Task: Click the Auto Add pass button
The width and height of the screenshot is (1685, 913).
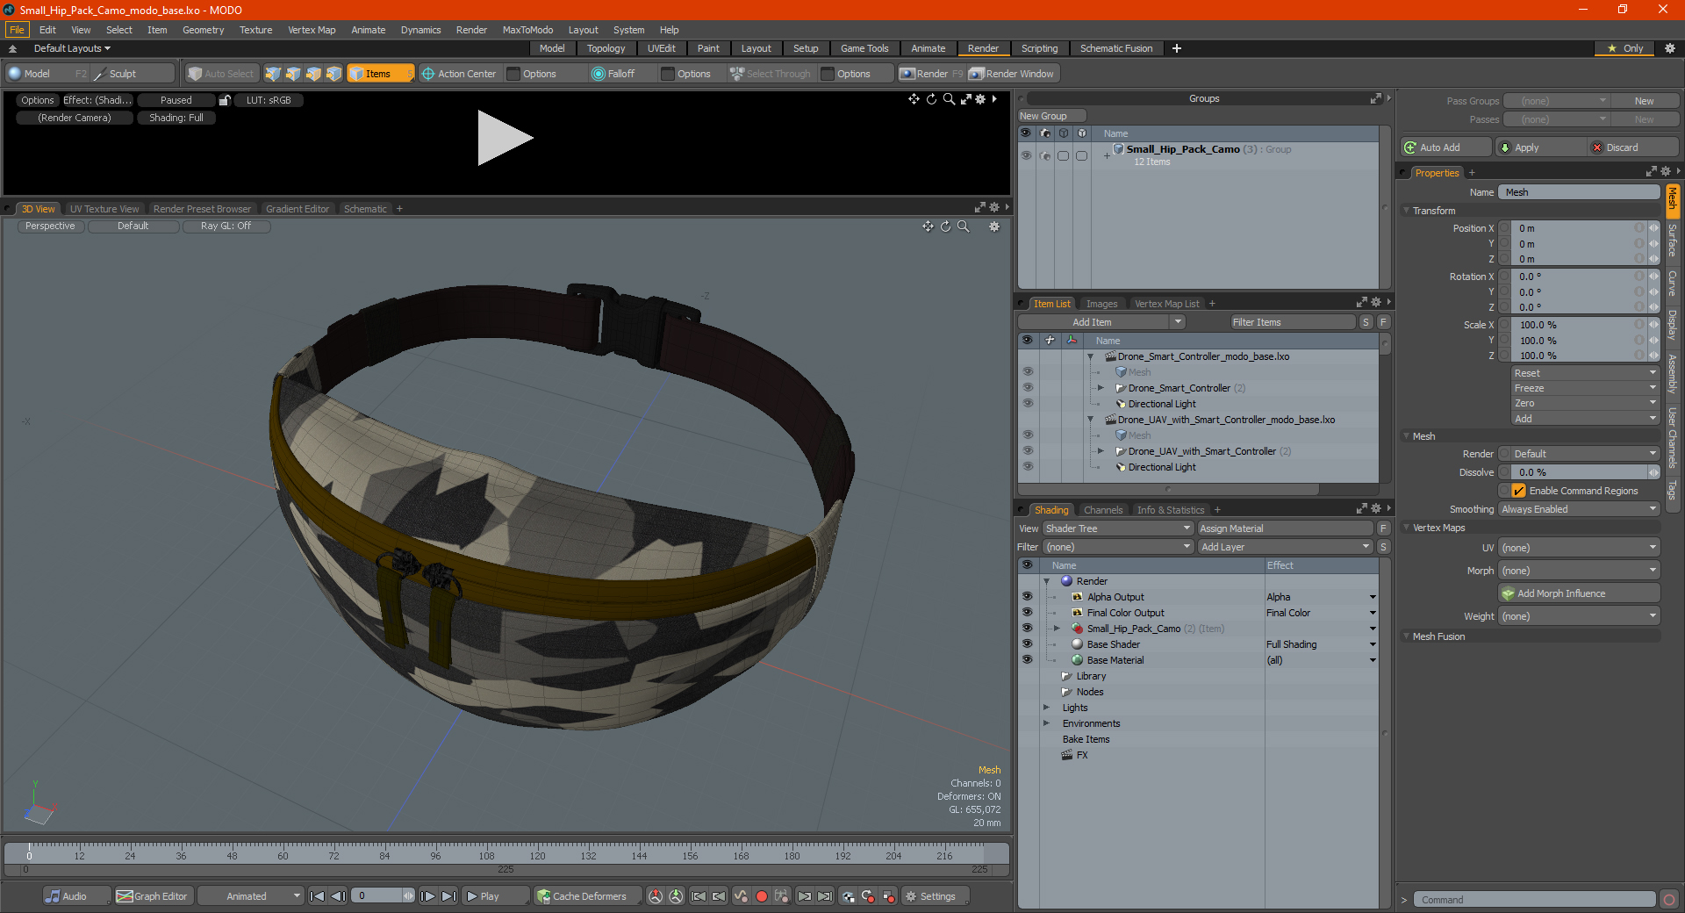Action: (x=1446, y=147)
